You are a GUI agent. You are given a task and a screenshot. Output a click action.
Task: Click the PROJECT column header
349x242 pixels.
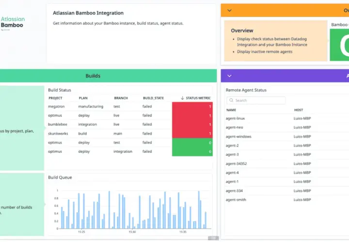pos(55,98)
